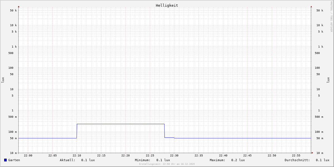Select the Minimum: label
The image size is (334, 167).
143,160
